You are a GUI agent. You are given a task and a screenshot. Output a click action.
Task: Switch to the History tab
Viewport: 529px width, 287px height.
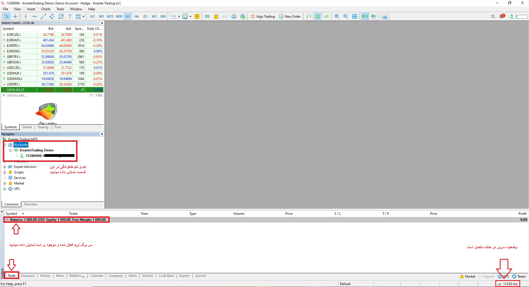[x=45, y=276]
